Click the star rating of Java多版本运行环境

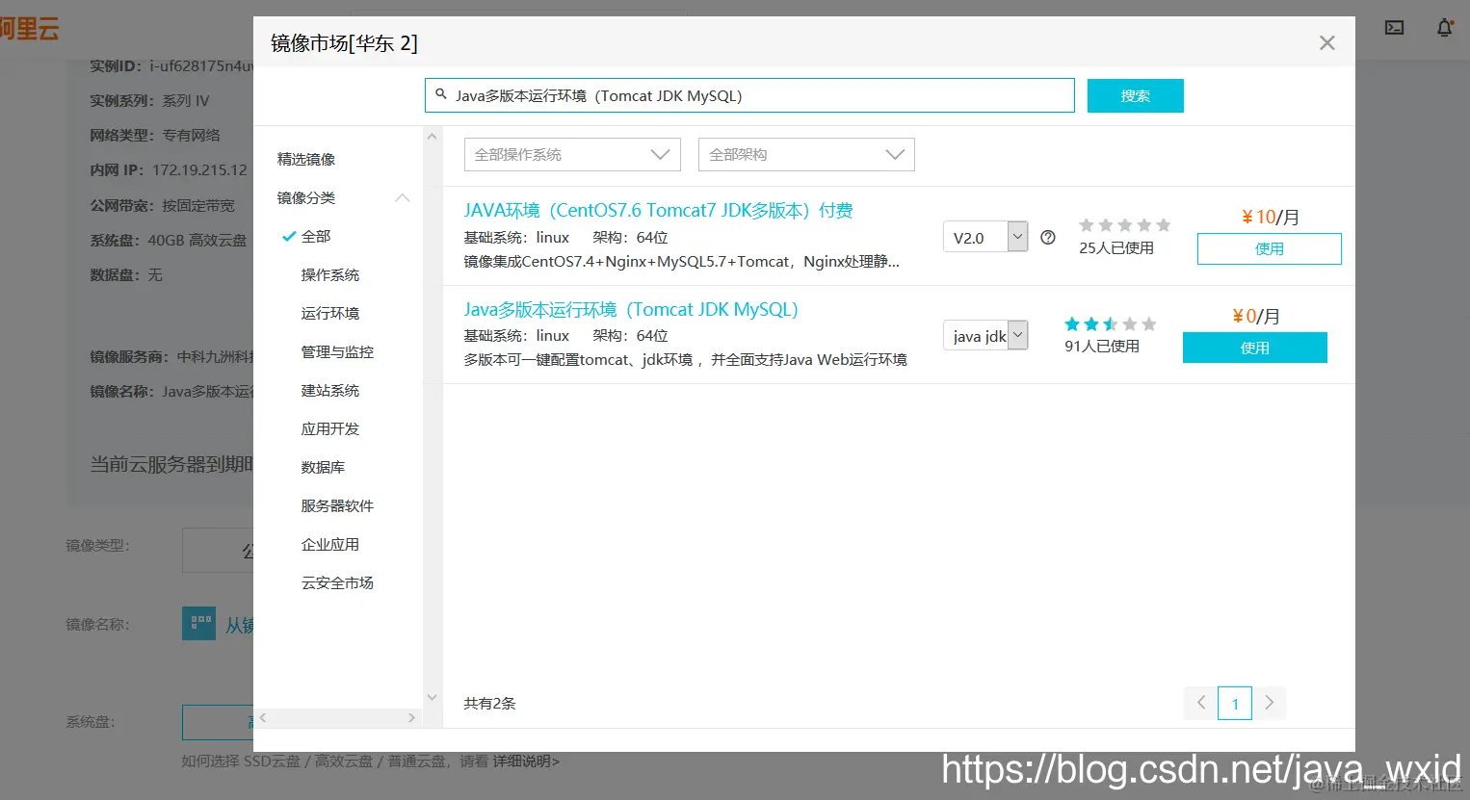coord(1110,324)
